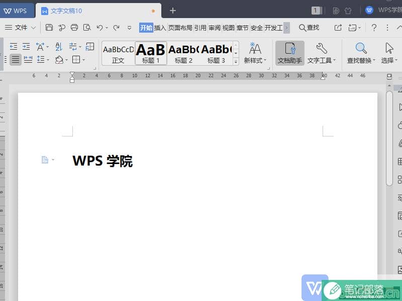Open the three-dot more options menu
Viewport: 402px width, 301px height.
pos(387,28)
